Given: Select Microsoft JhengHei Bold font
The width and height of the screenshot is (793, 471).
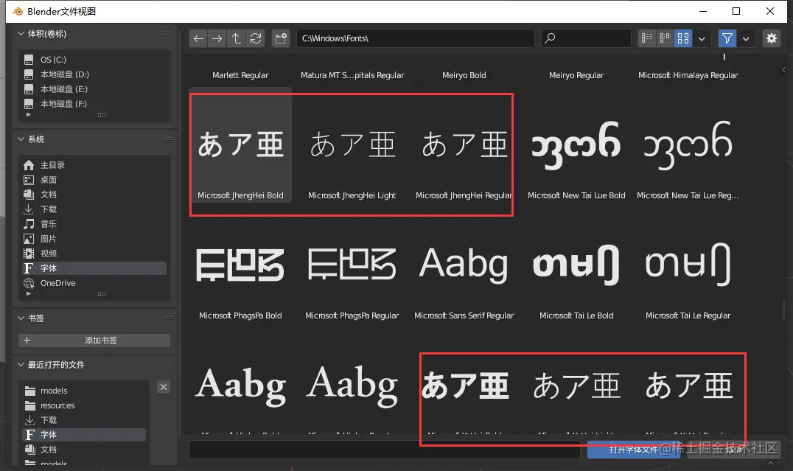Looking at the screenshot, I should (241, 146).
